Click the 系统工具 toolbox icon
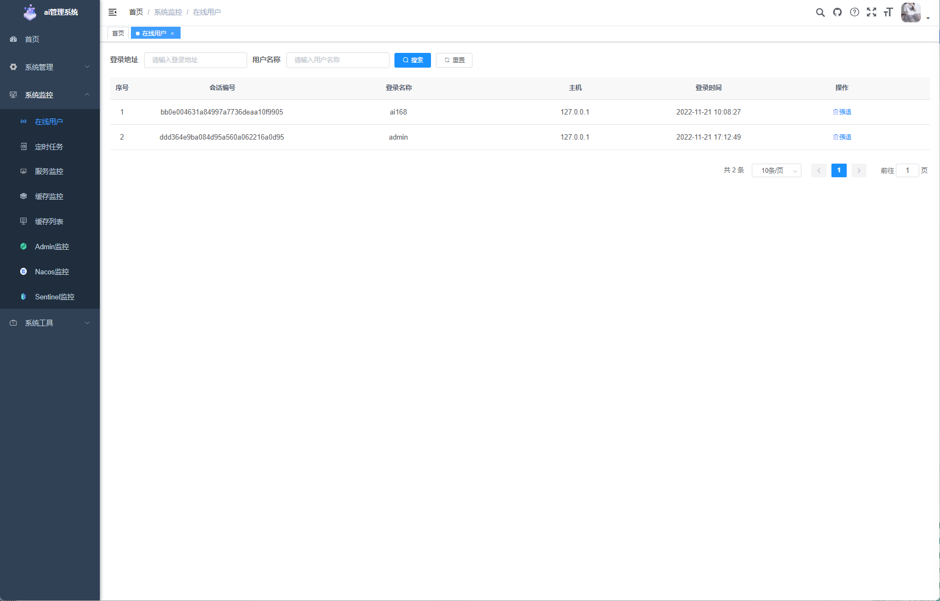Image resolution: width=940 pixels, height=601 pixels. pos(14,323)
